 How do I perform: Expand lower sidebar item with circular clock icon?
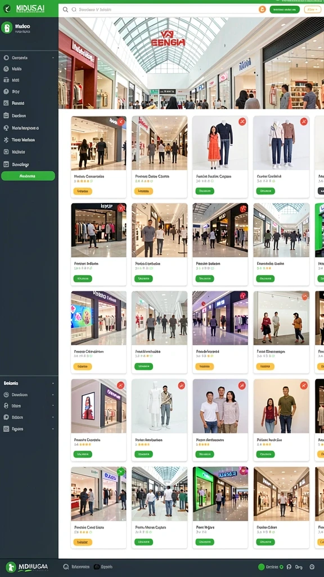coord(29,394)
